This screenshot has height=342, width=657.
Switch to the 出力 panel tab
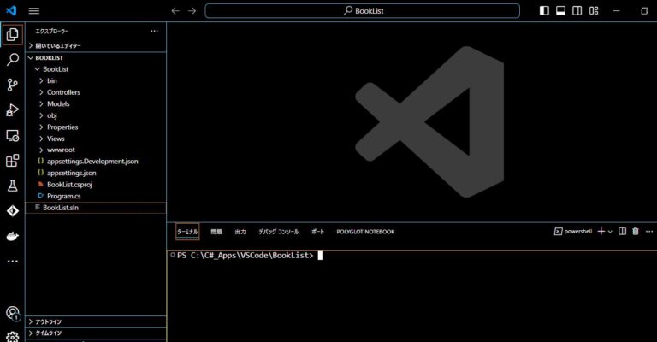coord(240,232)
